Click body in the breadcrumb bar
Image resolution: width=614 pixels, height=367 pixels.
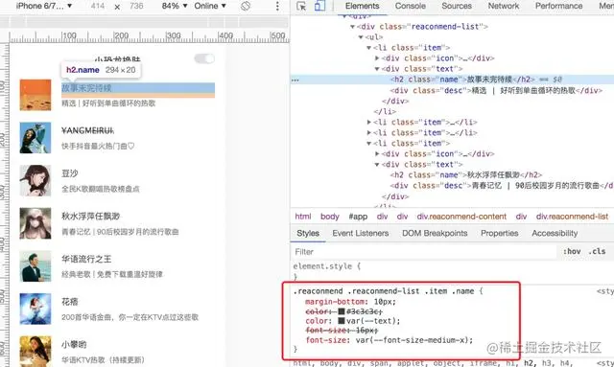[x=330, y=217]
